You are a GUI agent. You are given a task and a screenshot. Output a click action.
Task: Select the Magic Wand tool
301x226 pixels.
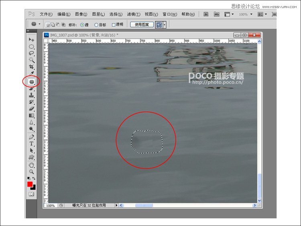[x=31, y=60]
